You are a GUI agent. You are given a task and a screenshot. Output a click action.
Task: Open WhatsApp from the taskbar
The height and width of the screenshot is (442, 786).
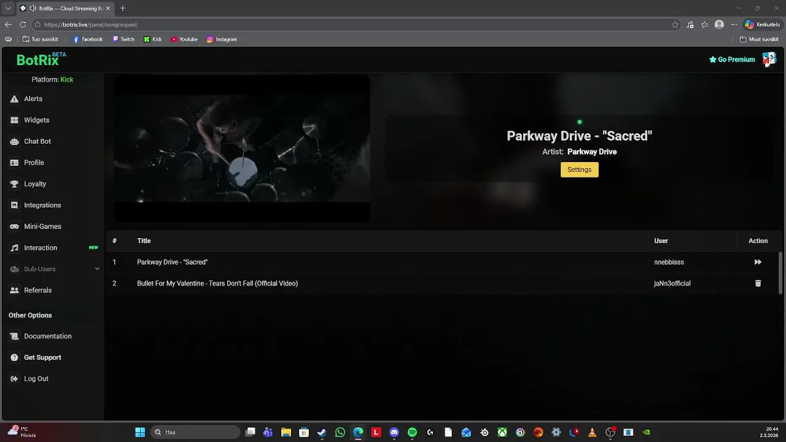340,432
